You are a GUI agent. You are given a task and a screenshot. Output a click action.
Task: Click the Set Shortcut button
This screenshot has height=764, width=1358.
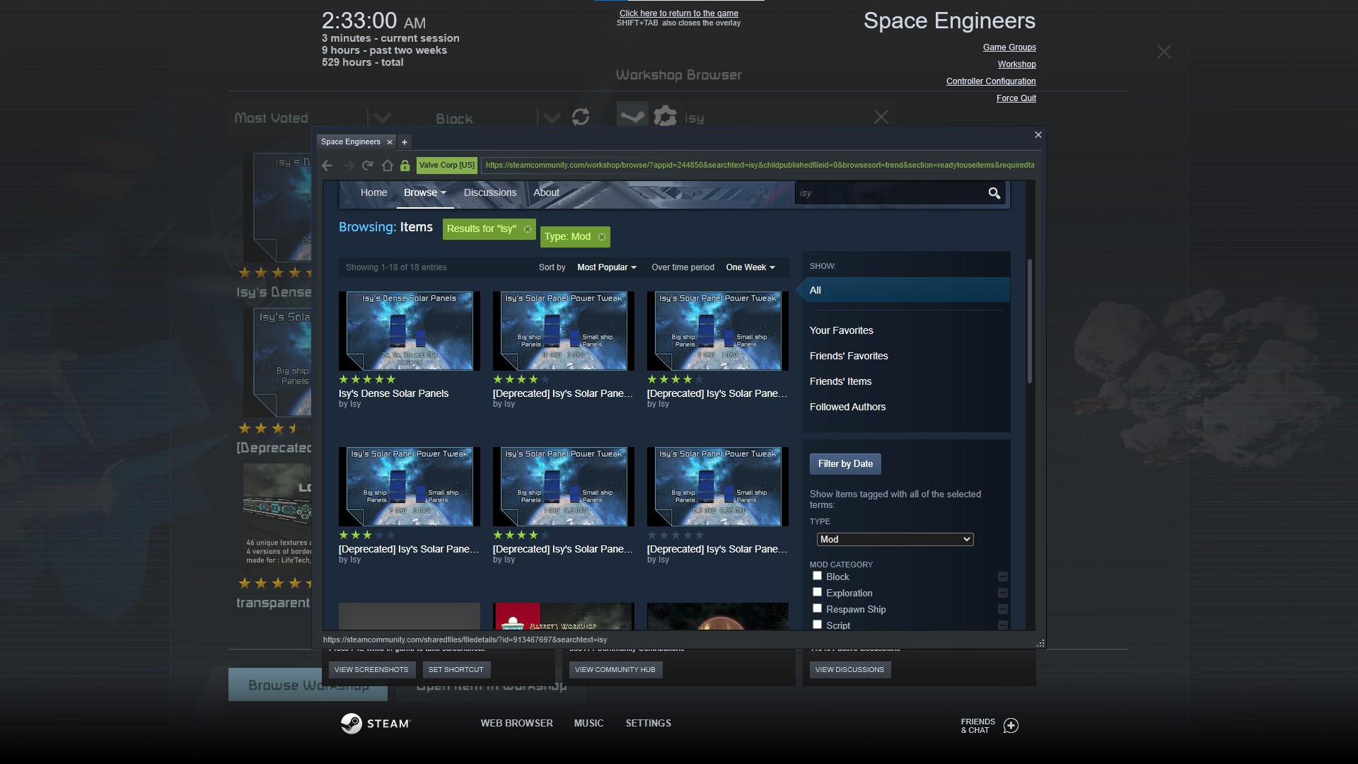[x=456, y=670]
